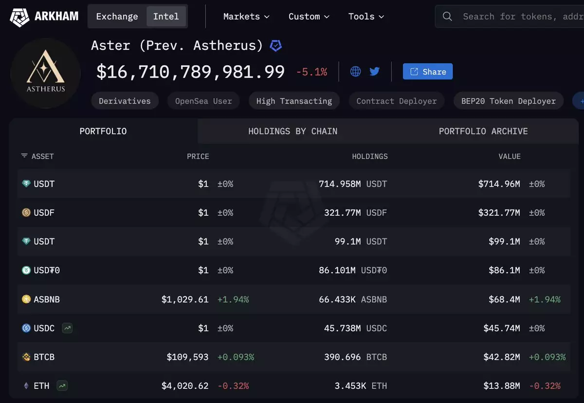584x403 pixels.
Task: Expand the Markets dropdown menu
Action: 246,17
